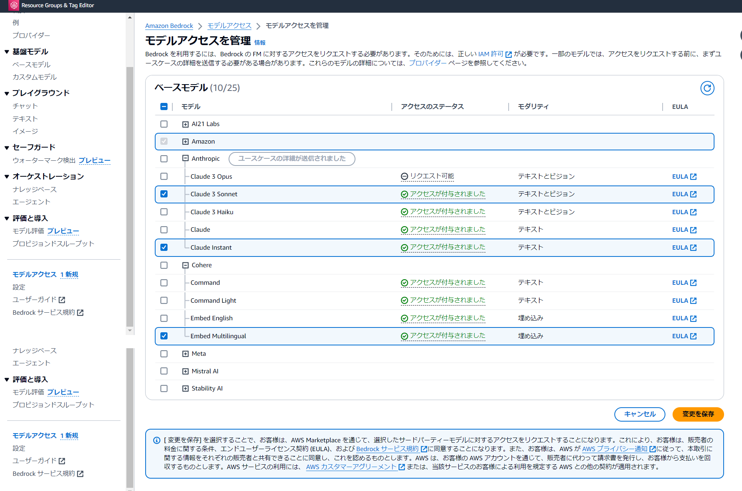Click the refresh icon for base models list
Viewport: 742px width, 491px height.
707,88
